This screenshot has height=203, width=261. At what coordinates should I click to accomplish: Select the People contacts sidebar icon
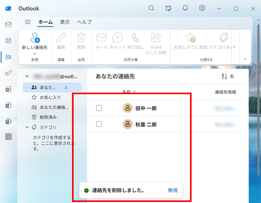(x=8, y=57)
